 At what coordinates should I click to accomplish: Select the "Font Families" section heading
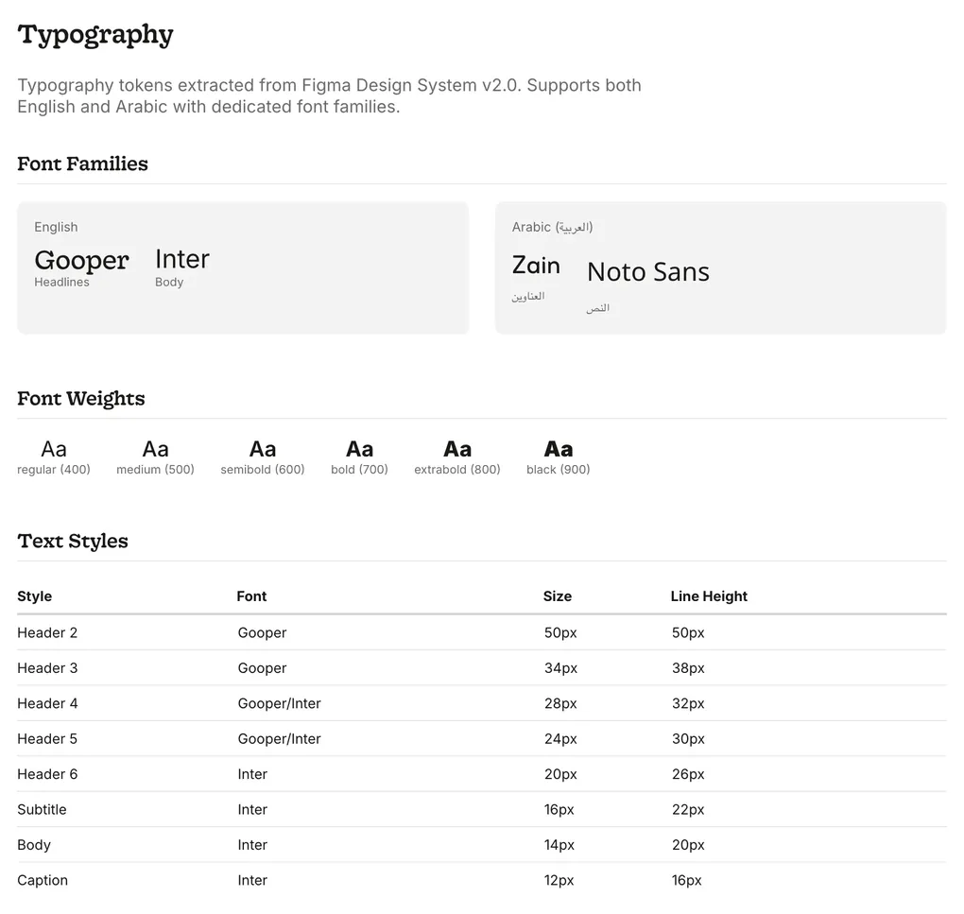82,164
